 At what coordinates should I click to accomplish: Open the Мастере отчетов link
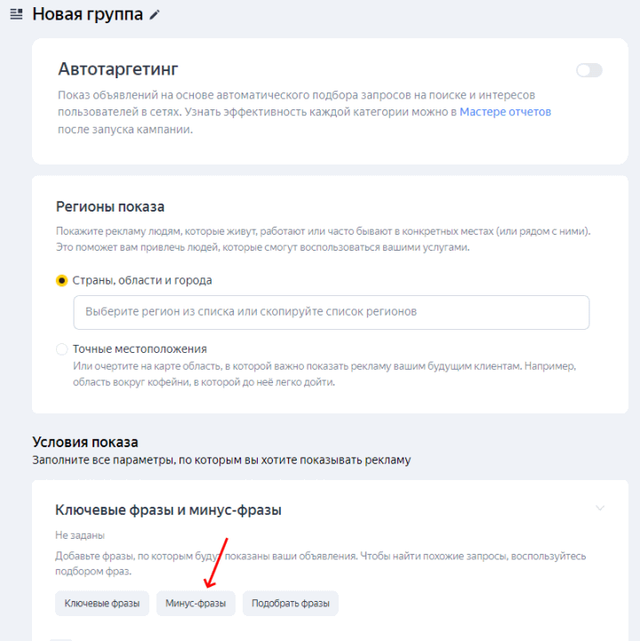505,112
